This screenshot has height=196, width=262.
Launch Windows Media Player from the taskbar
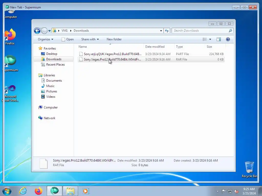[86, 191]
